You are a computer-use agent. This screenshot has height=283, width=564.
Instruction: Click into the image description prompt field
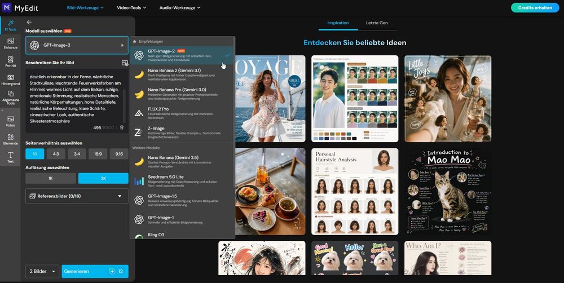click(74, 99)
